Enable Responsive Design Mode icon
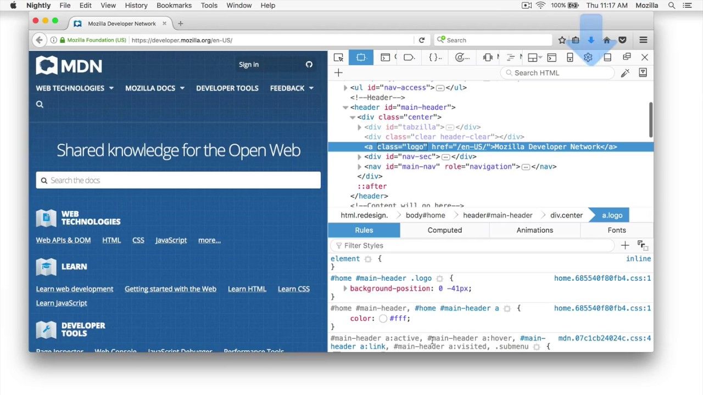The width and height of the screenshot is (703, 395). (570, 58)
